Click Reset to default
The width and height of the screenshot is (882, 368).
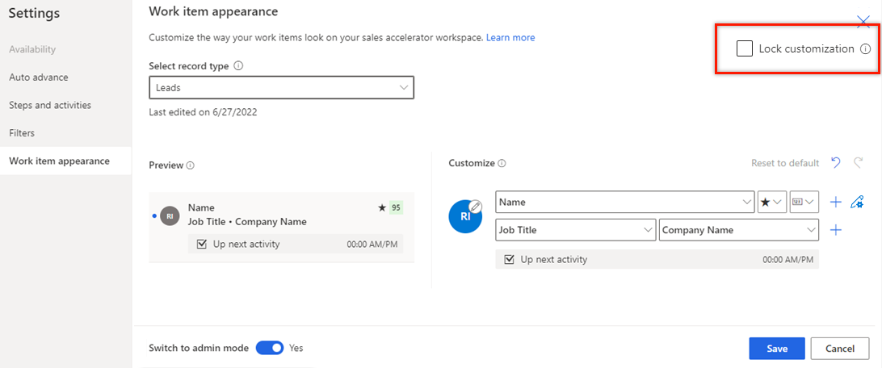pyautogui.click(x=785, y=164)
